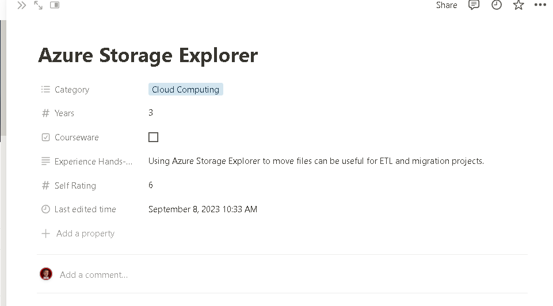Click the Share button
This screenshot has width=553, height=306.
[x=447, y=5]
